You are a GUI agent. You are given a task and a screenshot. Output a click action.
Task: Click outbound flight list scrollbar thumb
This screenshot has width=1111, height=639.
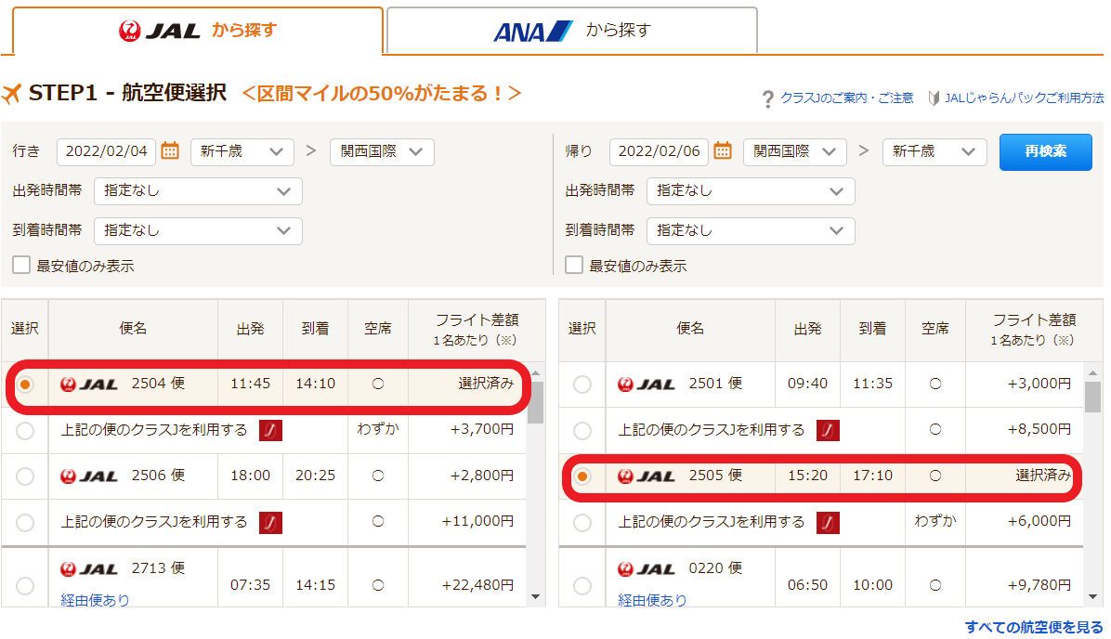click(x=536, y=402)
